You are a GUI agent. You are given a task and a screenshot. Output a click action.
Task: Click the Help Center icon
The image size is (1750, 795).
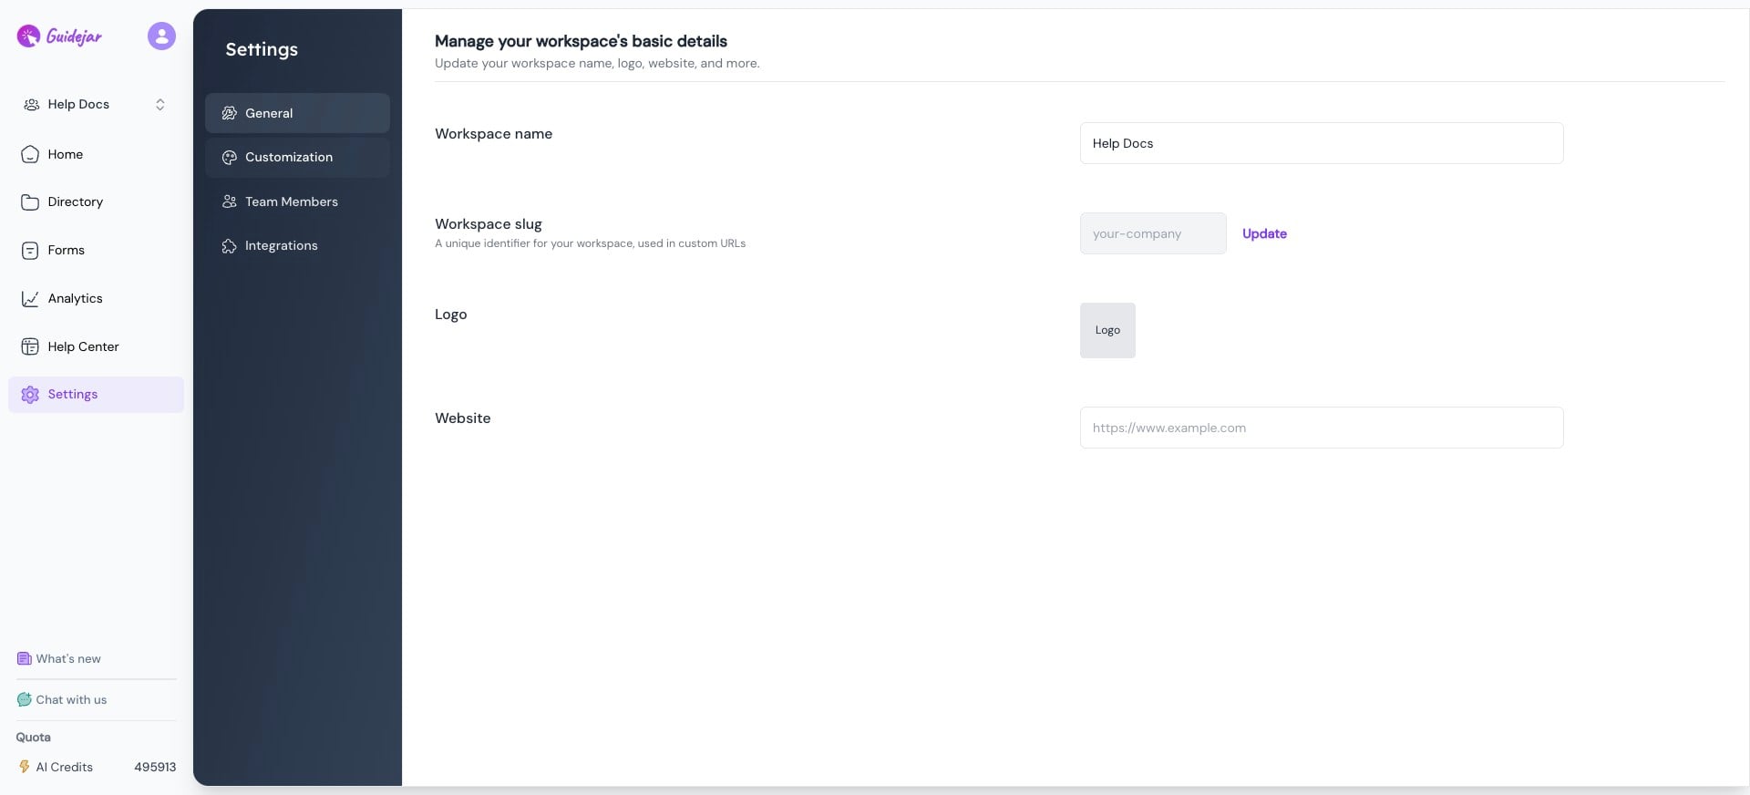point(30,346)
